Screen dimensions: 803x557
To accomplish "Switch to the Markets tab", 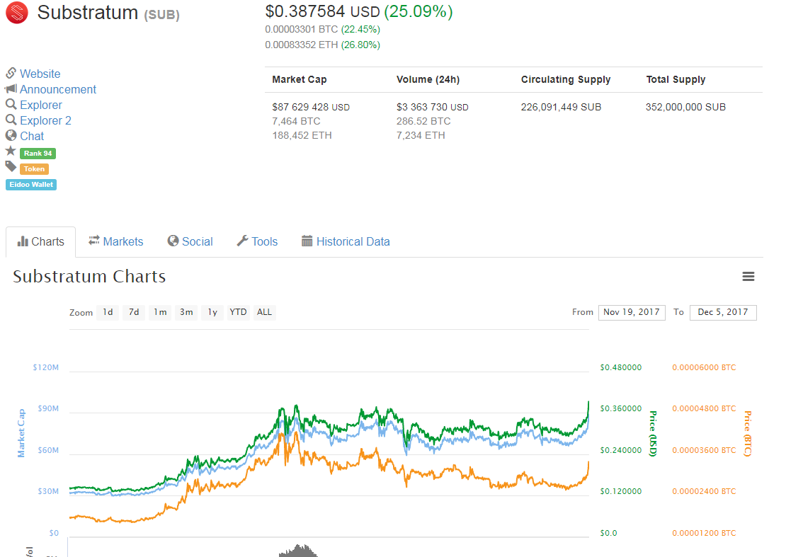I will [115, 241].
